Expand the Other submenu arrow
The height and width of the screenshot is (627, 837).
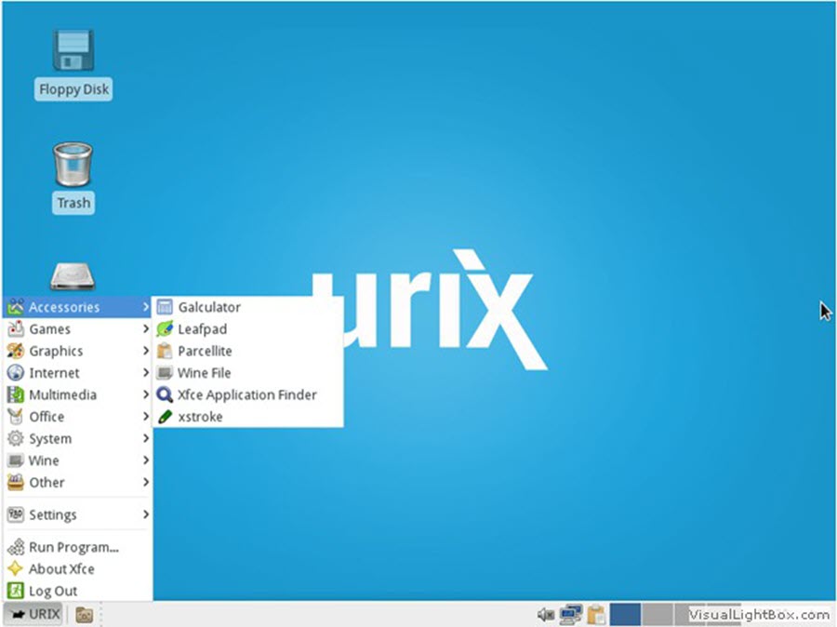click(x=145, y=482)
